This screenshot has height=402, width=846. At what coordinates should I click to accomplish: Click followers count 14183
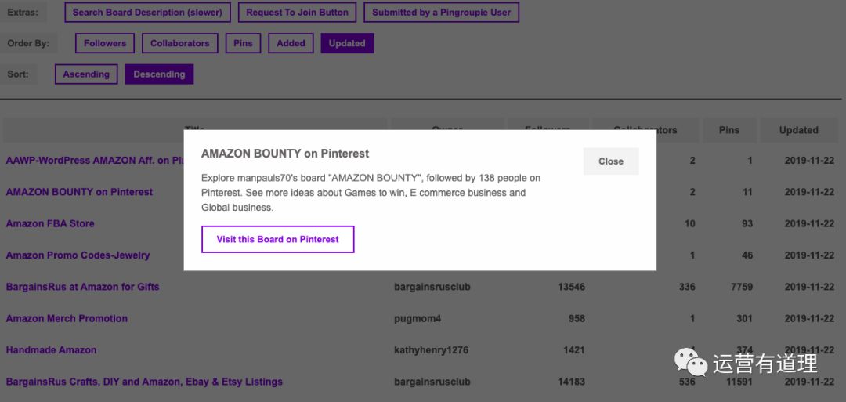pyautogui.click(x=571, y=382)
